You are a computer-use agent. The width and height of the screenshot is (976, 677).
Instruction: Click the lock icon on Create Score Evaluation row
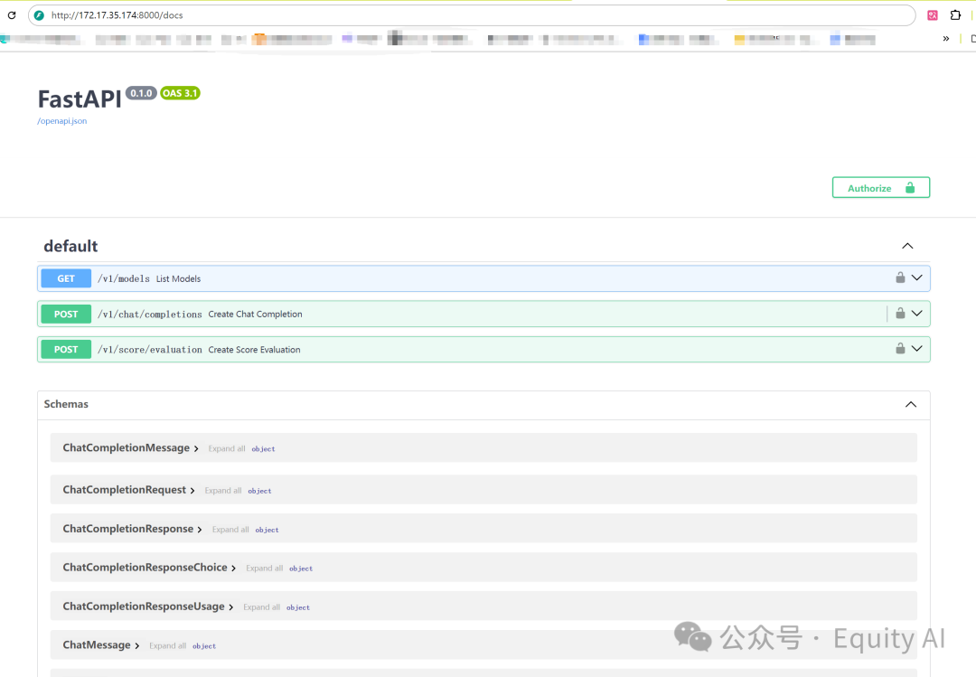point(900,349)
